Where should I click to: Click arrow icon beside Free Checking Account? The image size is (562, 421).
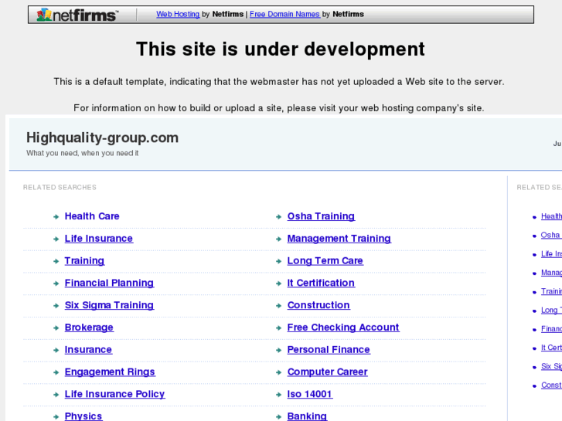278,328
